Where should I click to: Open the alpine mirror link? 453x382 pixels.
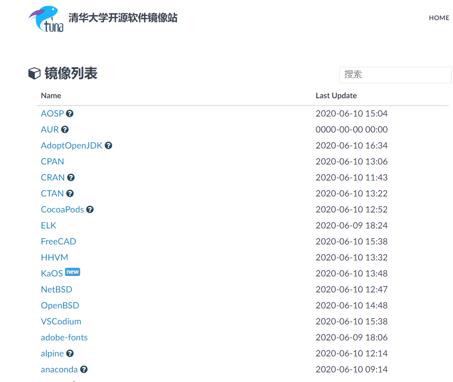click(x=52, y=354)
